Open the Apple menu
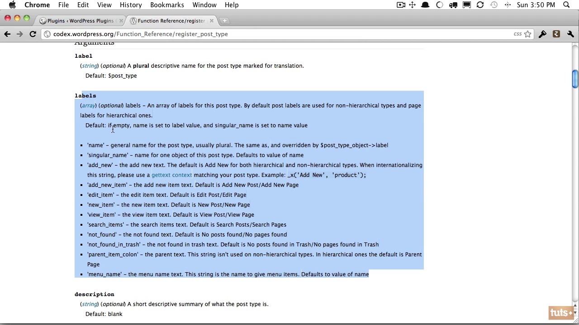579x325 pixels. (x=12, y=5)
